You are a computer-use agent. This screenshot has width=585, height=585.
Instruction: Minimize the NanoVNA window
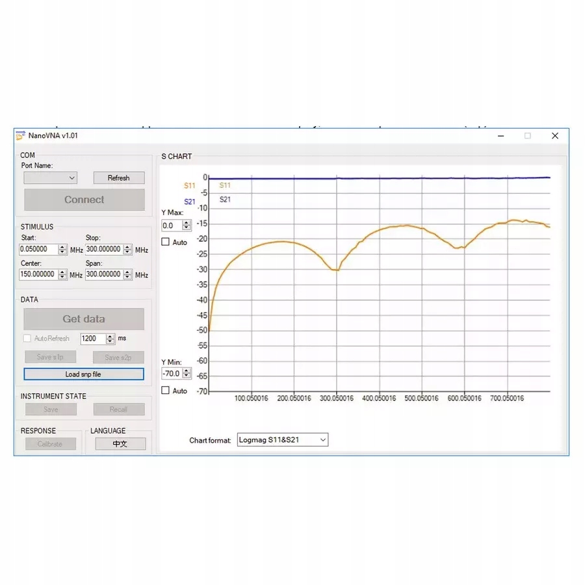point(500,136)
